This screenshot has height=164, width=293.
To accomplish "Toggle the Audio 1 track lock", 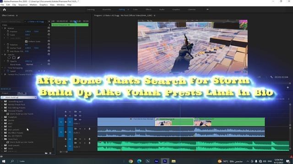I will pos(65,132).
